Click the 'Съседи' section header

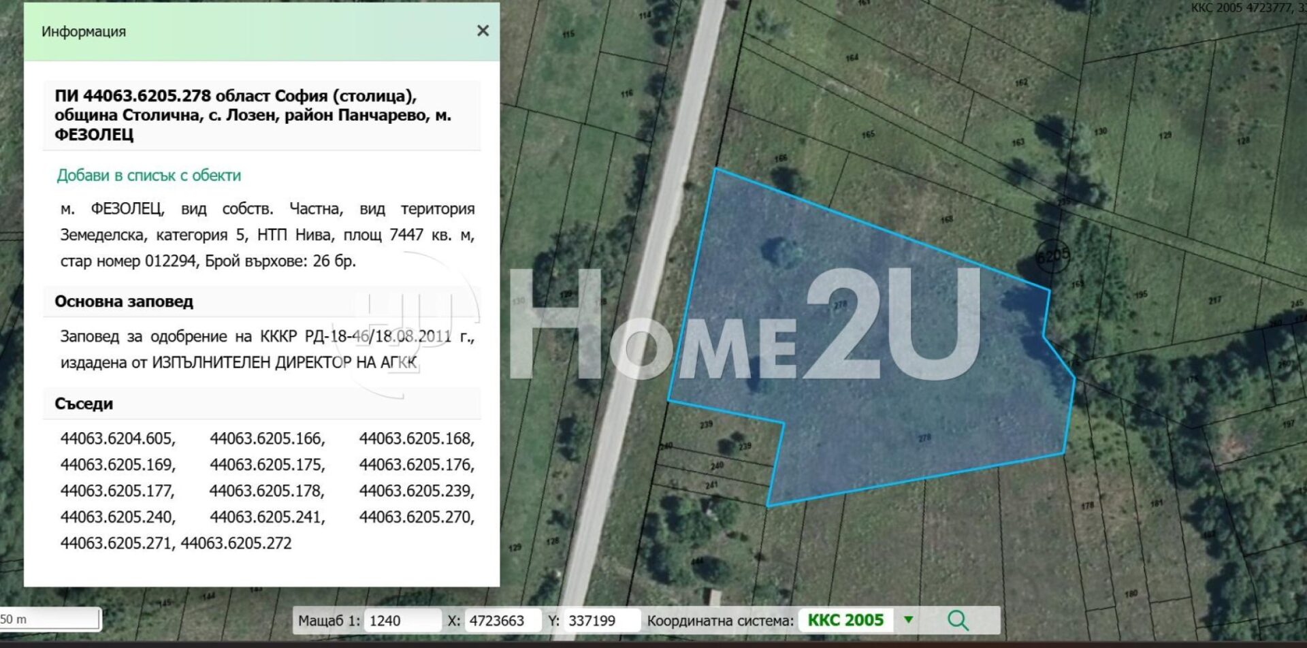tap(84, 404)
